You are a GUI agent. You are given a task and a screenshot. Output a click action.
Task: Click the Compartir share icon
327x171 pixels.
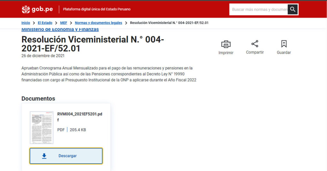(255, 44)
